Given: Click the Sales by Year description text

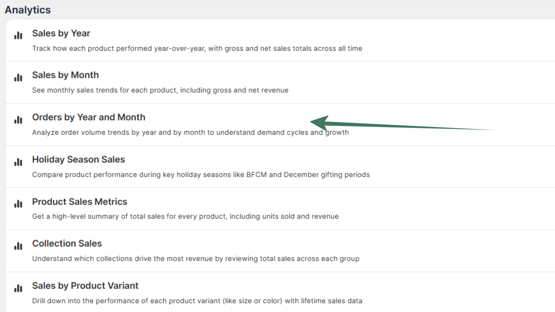Looking at the screenshot, I should tap(197, 48).
